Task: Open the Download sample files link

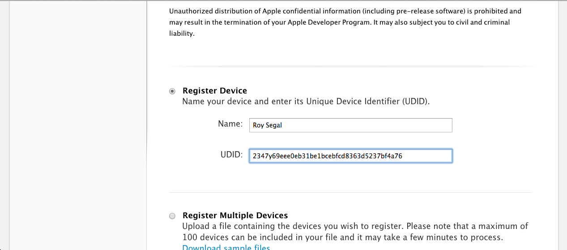Action: (226, 247)
